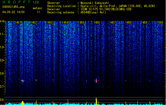Click the 1454 time marker
The image size is (166, 105).
(65, 23)
